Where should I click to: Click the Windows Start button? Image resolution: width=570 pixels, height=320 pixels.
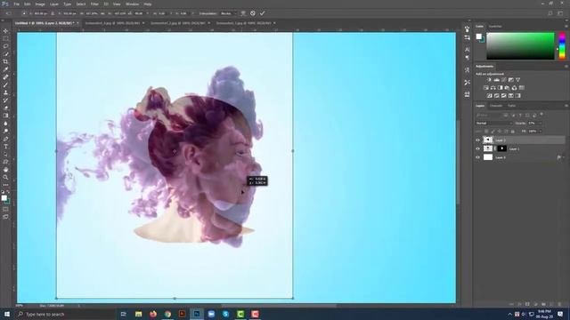[6, 314]
